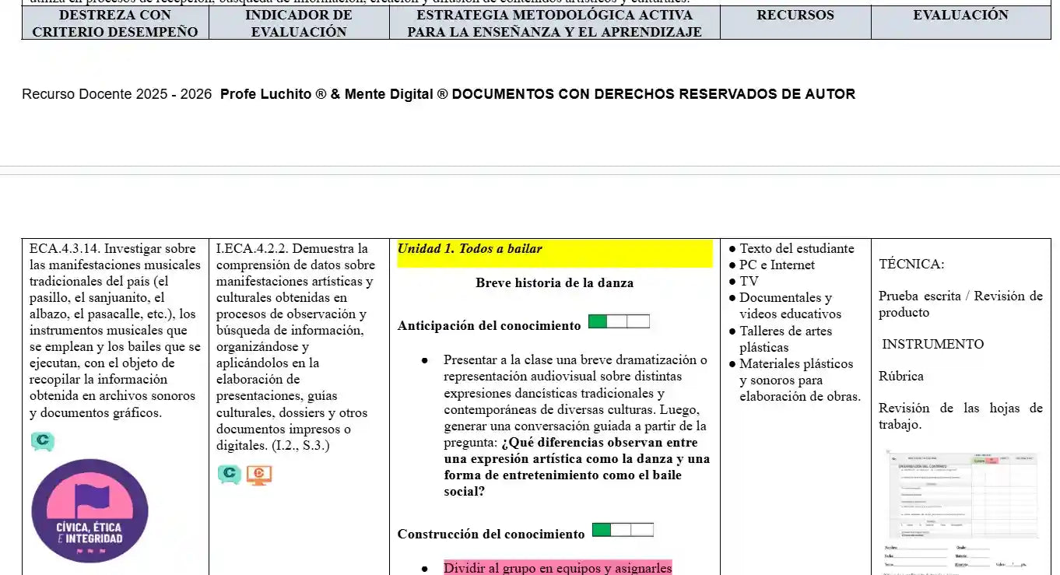Select the 'Breve historia de la danza' title
Image resolution: width=1060 pixels, height=575 pixels.
pos(554,283)
